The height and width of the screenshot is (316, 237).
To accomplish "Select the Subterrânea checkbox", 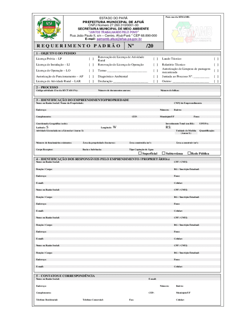I will click(x=164, y=153).
